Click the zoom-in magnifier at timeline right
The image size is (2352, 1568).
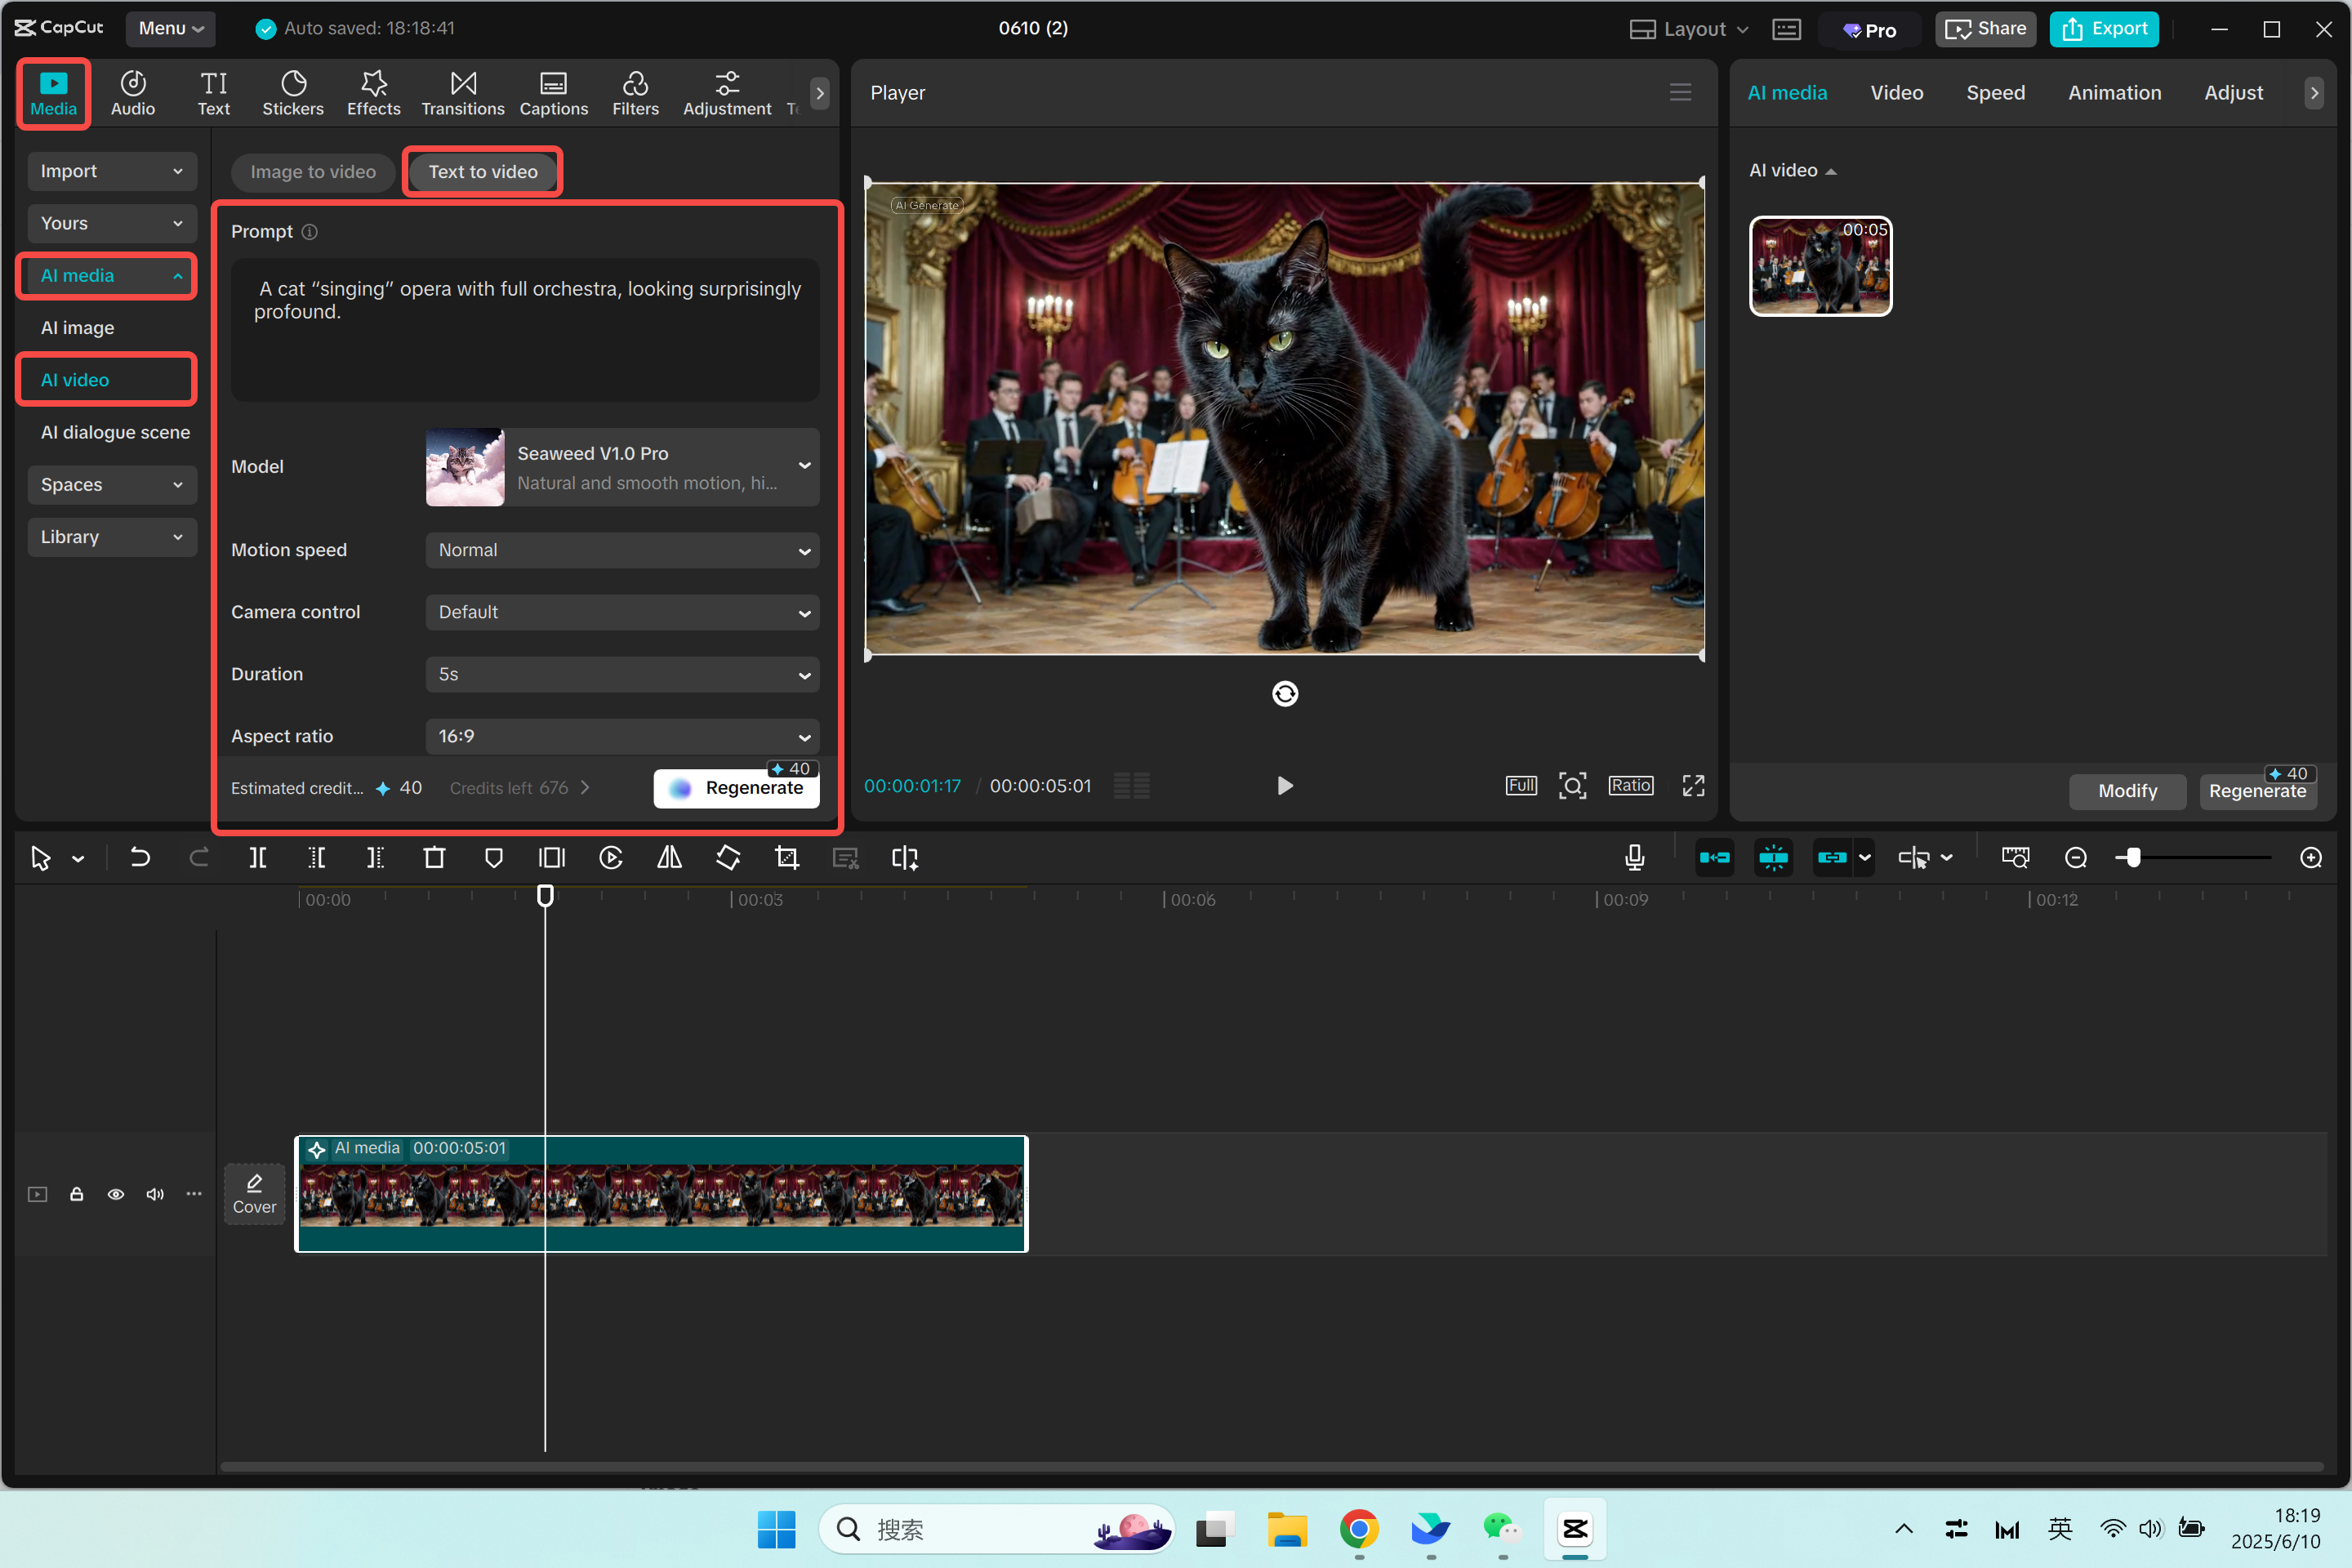click(2312, 857)
